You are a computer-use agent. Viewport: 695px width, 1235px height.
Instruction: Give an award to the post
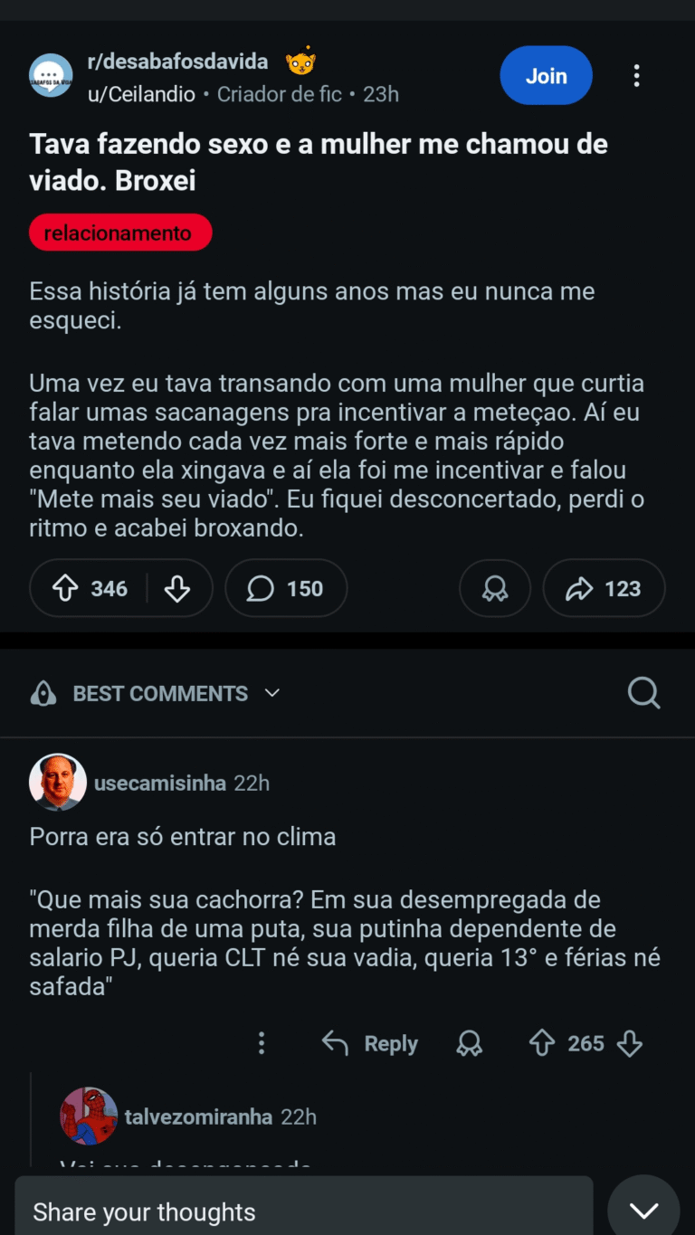pyautogui.click(x=495, y=589)
